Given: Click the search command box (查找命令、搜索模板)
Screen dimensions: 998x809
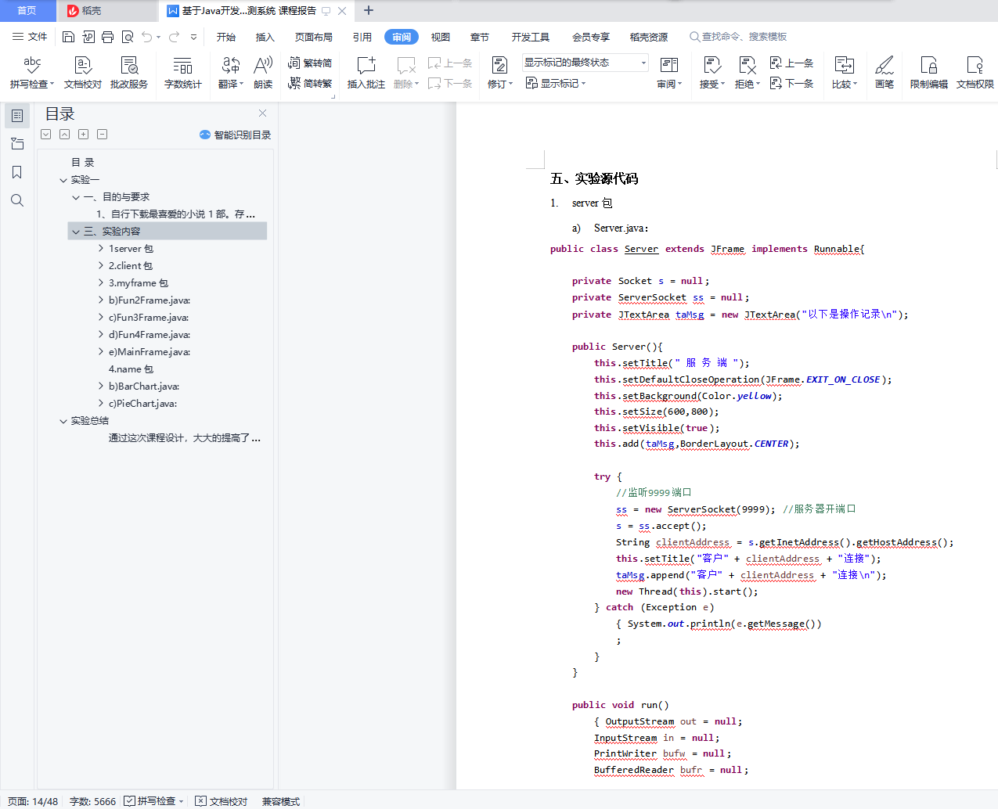Looking at the screenshot, I should pyautogui.click(x=738, y=37).
